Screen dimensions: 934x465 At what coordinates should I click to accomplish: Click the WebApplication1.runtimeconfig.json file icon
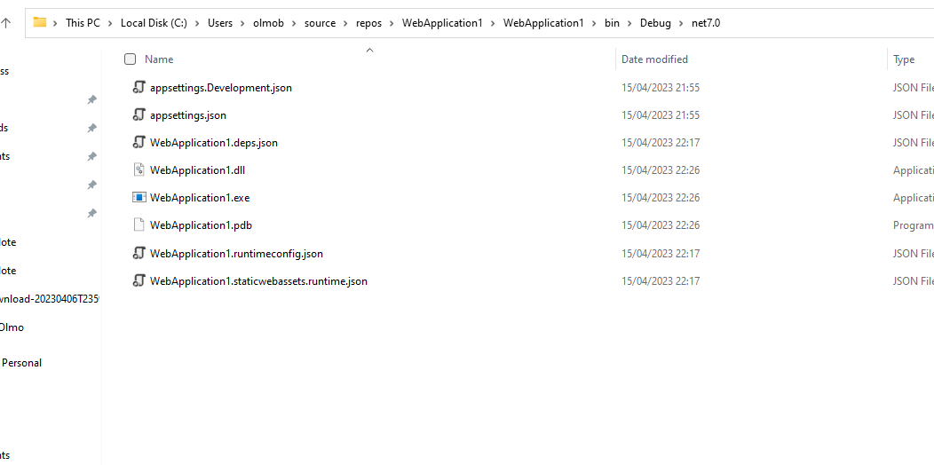[x=139, y=253]
